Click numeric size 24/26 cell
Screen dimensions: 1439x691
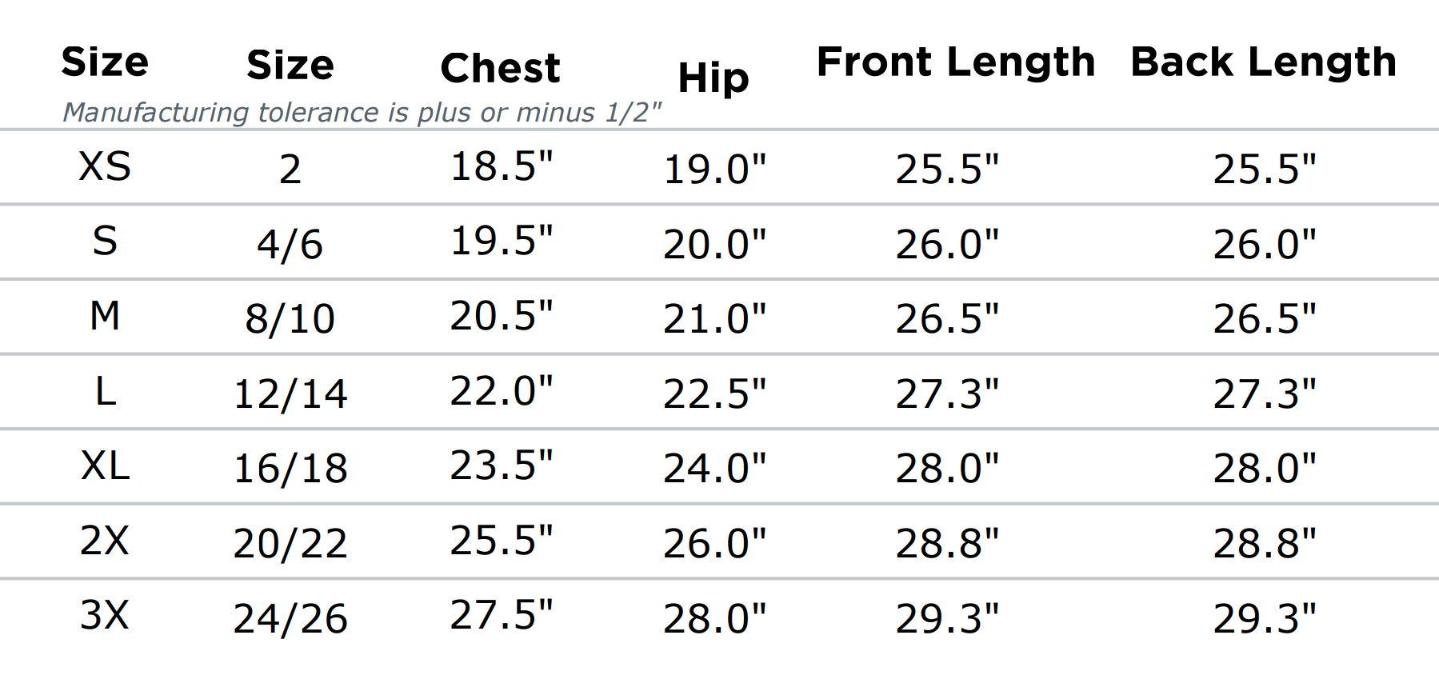[290, 618]
